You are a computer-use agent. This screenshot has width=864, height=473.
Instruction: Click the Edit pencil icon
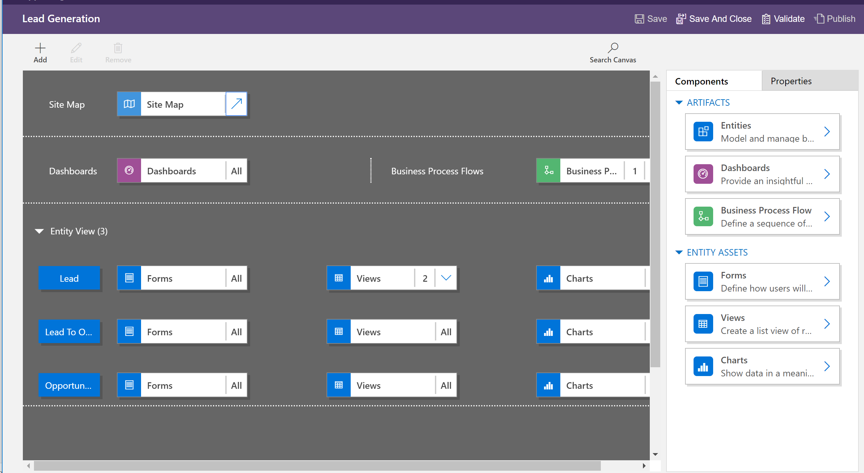pyautogui.click(x=76, y=48)
